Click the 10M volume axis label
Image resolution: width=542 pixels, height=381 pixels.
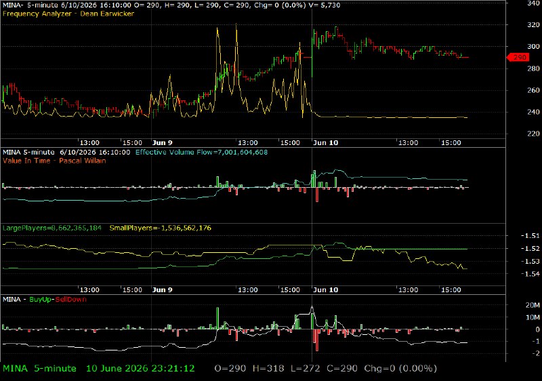[x=533, y=317]
